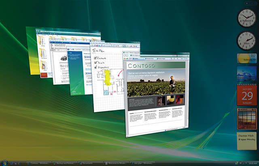Open the picture puzzle gadget
The width and height of the screenshot is (259, 166).
click(x=246, y=118)
